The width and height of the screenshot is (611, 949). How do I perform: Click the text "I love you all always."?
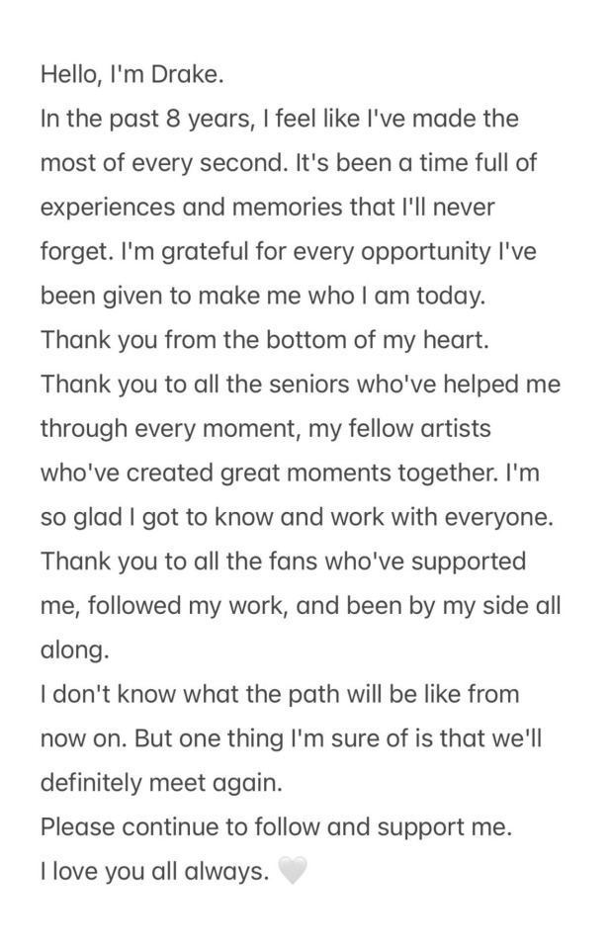point(154,872)
